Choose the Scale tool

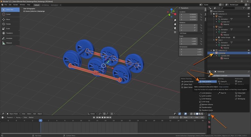pyautogui.click(x=8, y=28)
